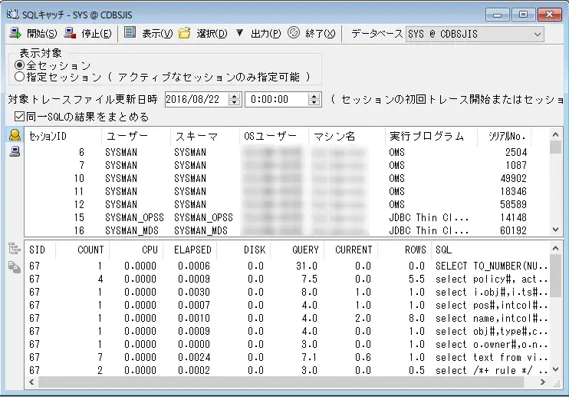Click the tree structure icon beside SQL list

pos(14,249)
